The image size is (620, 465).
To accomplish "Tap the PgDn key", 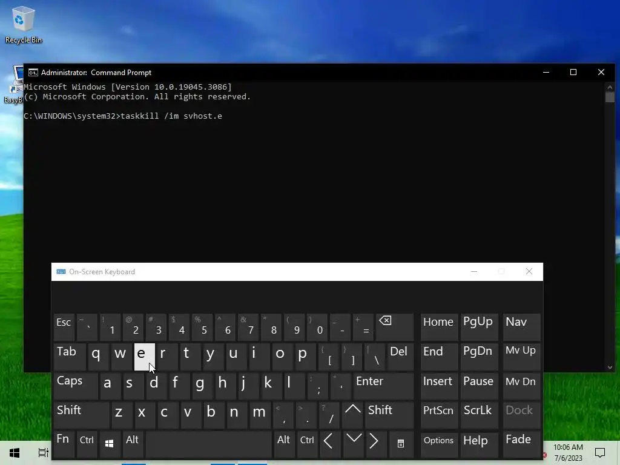I will click(480, 357).
